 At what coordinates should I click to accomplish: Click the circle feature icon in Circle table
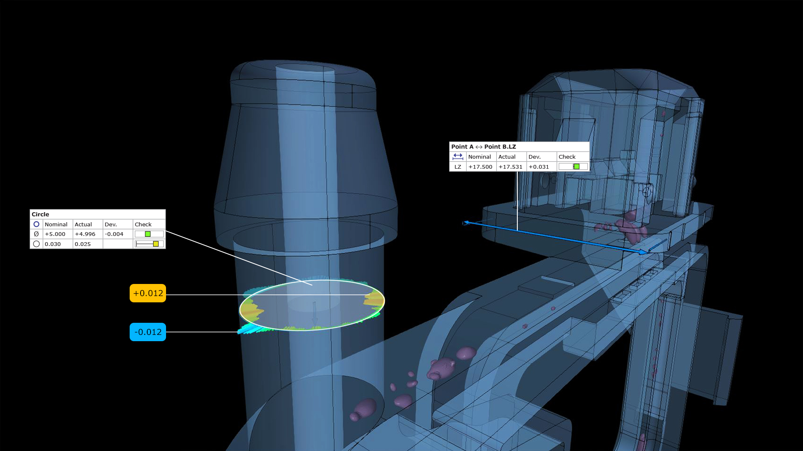[x=36, y=224]
